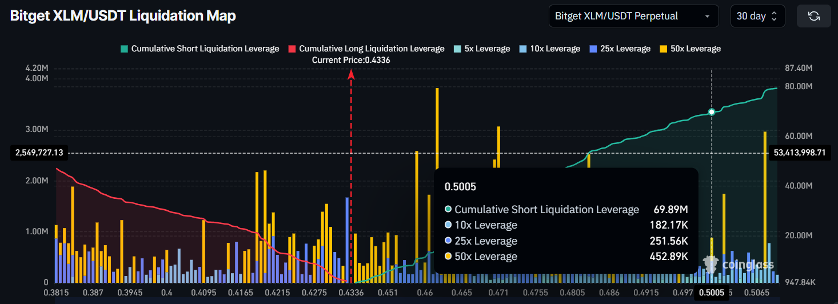Hide the 25x Leverage series
This screenshot has width=838, height=304.
(x=624, y=49)
